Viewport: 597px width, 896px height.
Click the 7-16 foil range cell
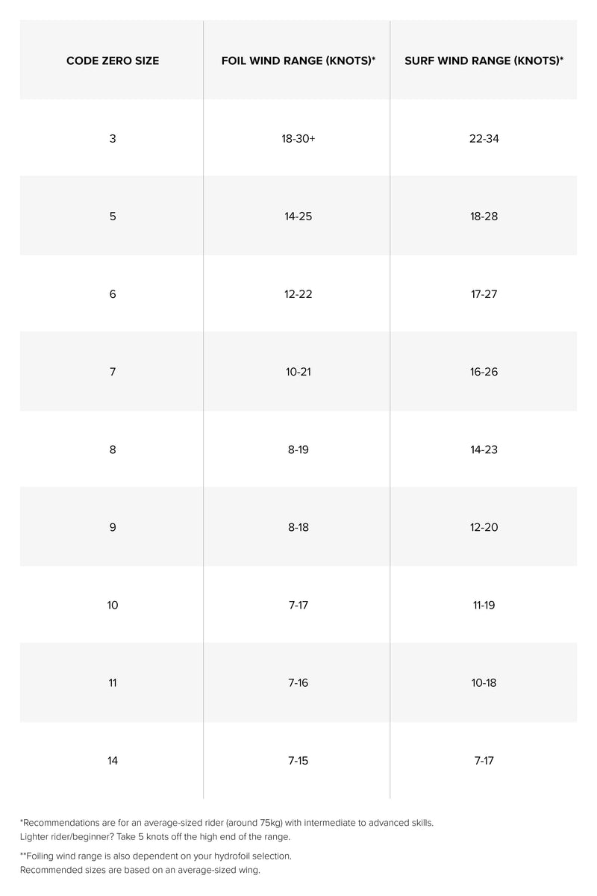[298, 682]
